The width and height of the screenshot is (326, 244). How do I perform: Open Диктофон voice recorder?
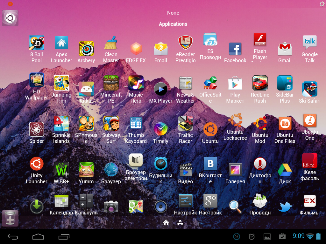[260, 164]
